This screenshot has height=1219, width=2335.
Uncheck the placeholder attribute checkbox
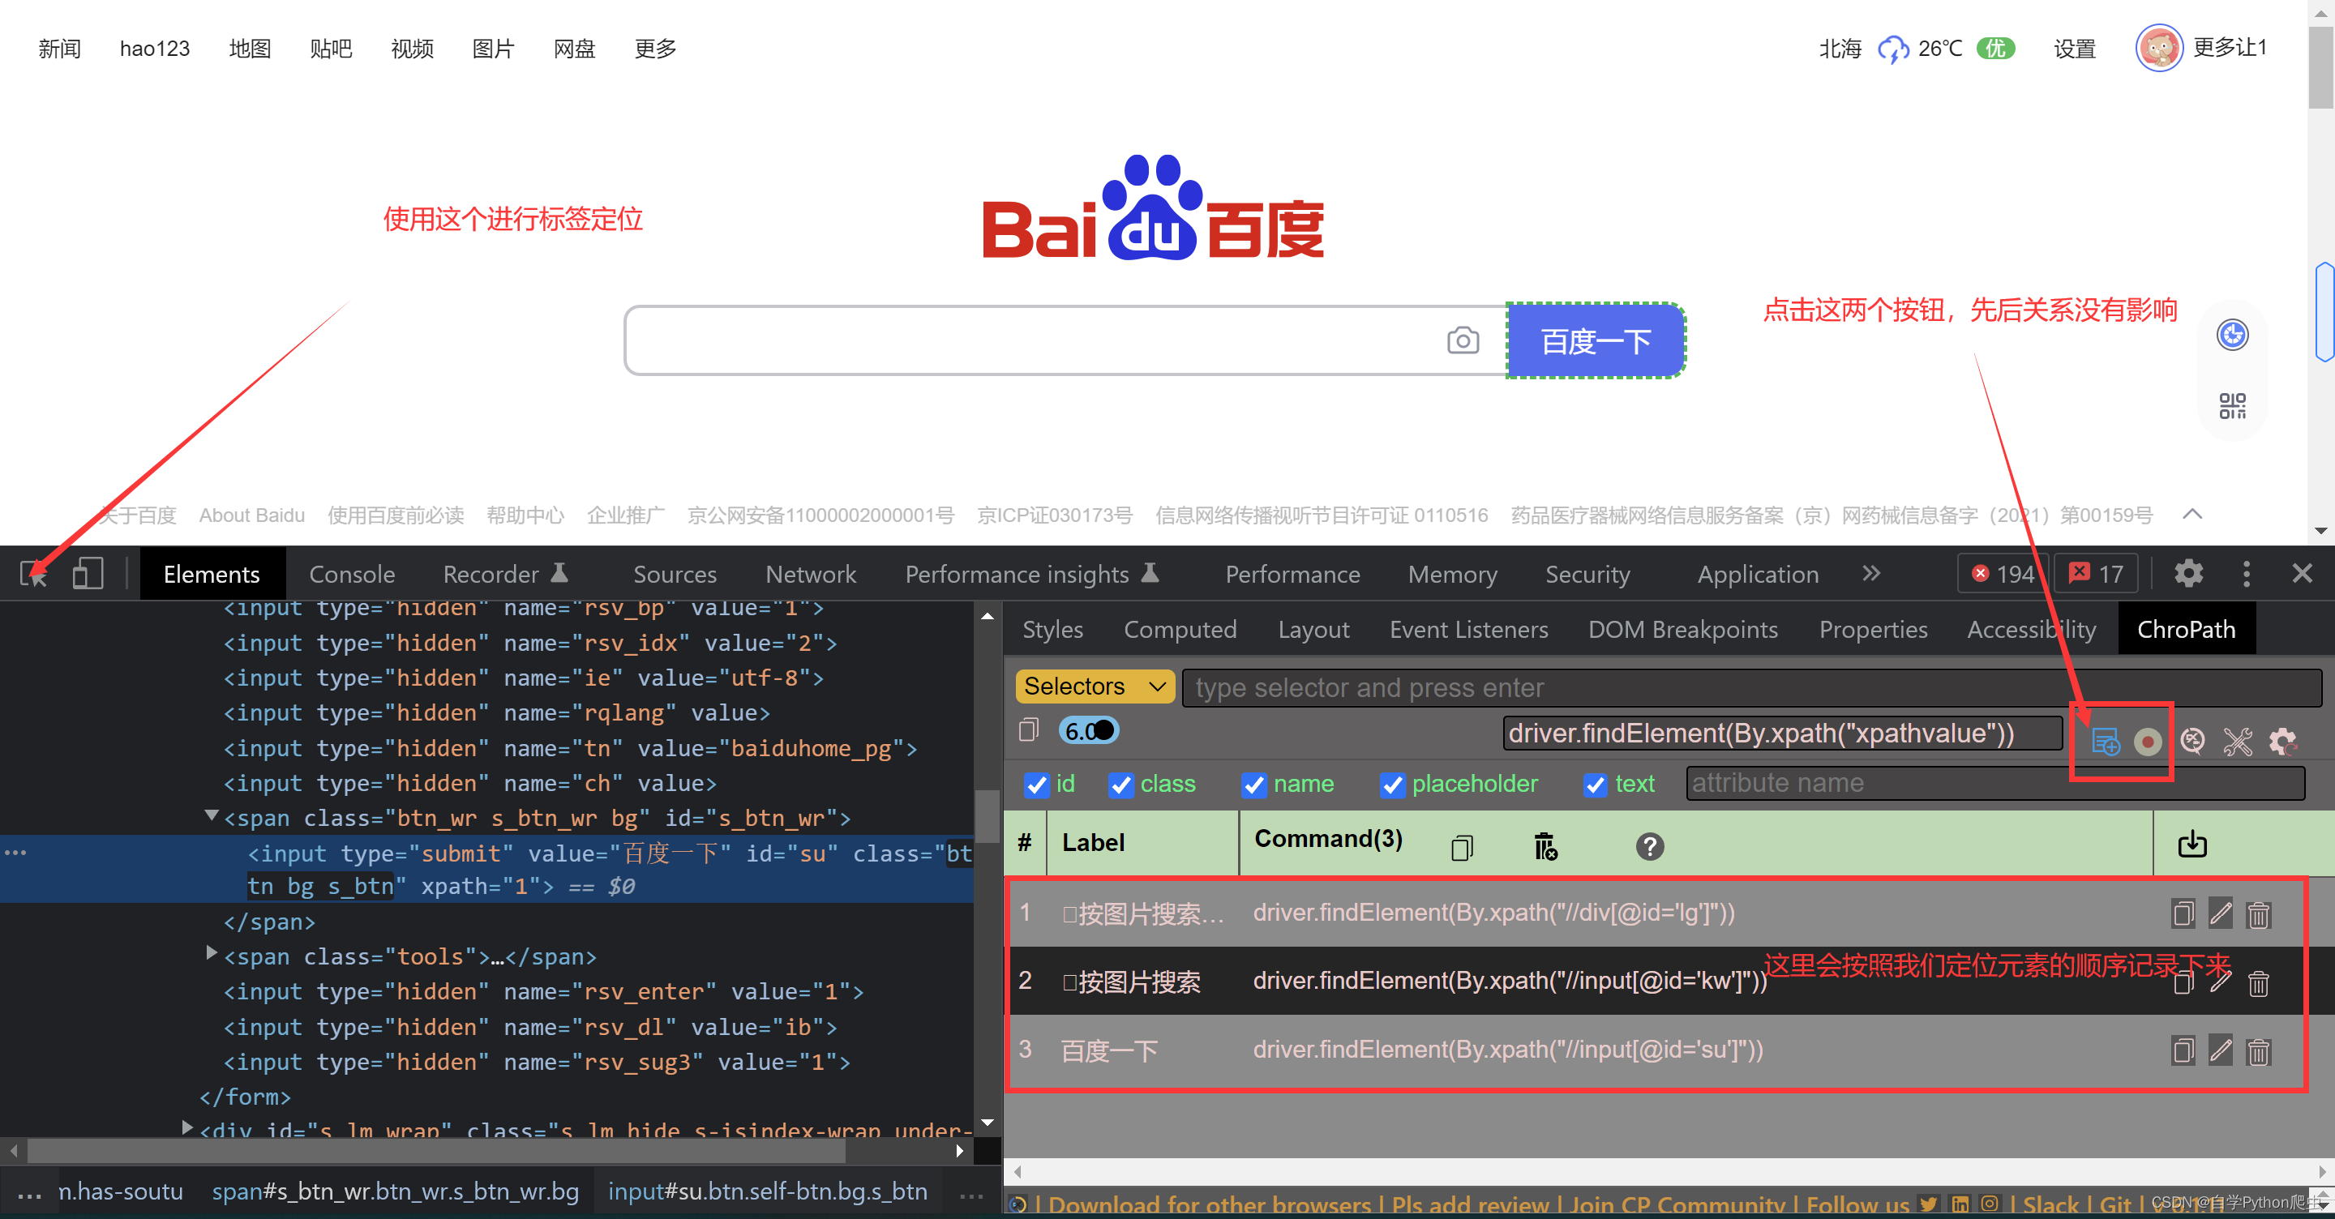click(1392, 785)
